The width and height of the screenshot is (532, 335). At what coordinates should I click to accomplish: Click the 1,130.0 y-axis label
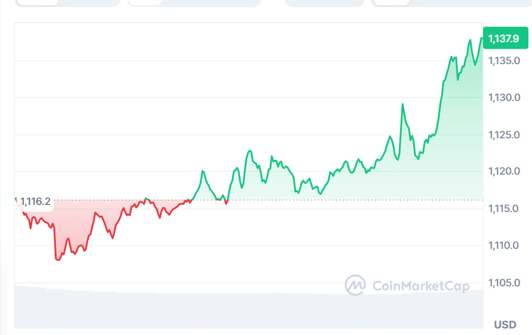tap(504, 97)
